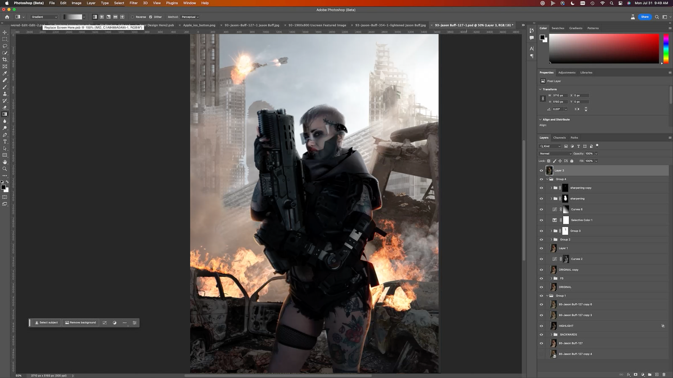Expand the BACKWARDS layer group
673x378 pixels.
pyautogui.click(x=551, y=335)
